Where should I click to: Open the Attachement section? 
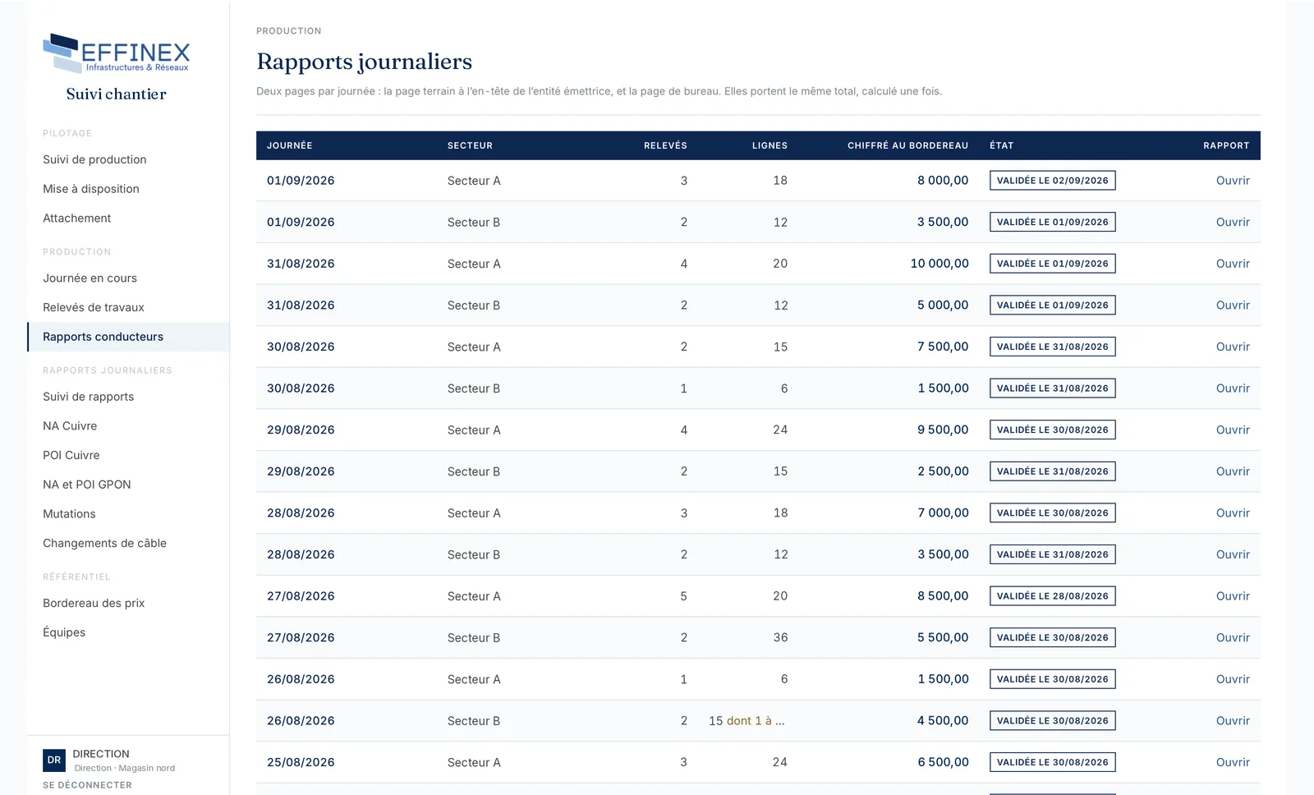(x=76, y=218)
